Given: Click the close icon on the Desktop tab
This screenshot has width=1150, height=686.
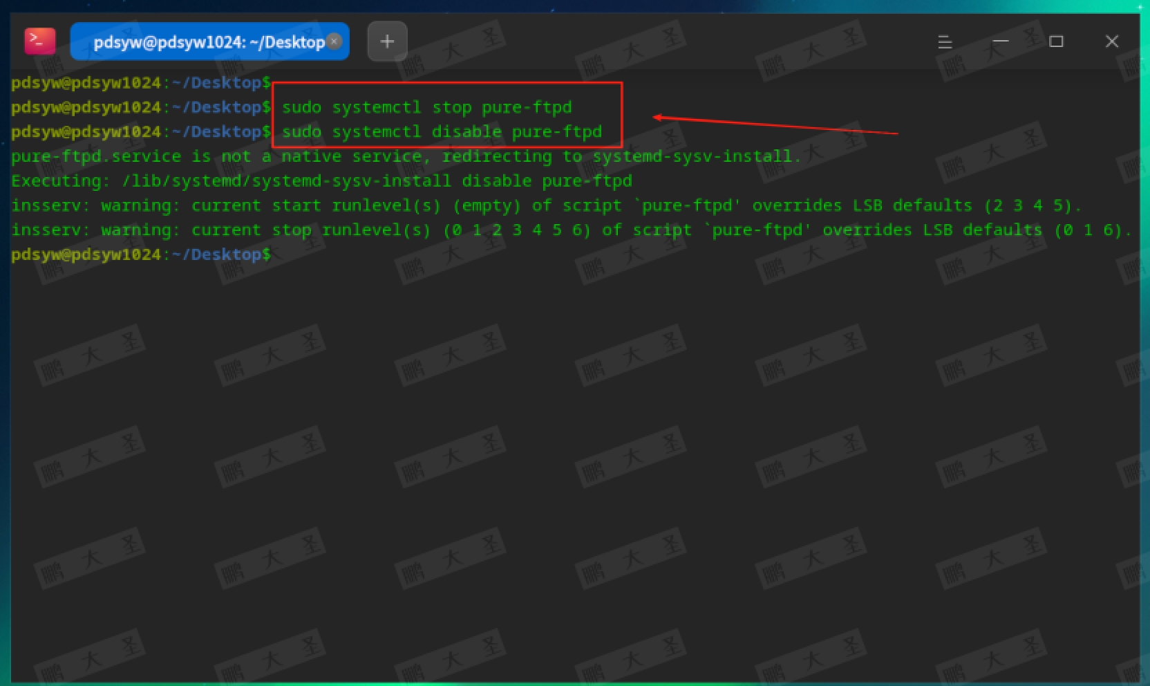Looking at the screenshot, I should tap(334, 41).
